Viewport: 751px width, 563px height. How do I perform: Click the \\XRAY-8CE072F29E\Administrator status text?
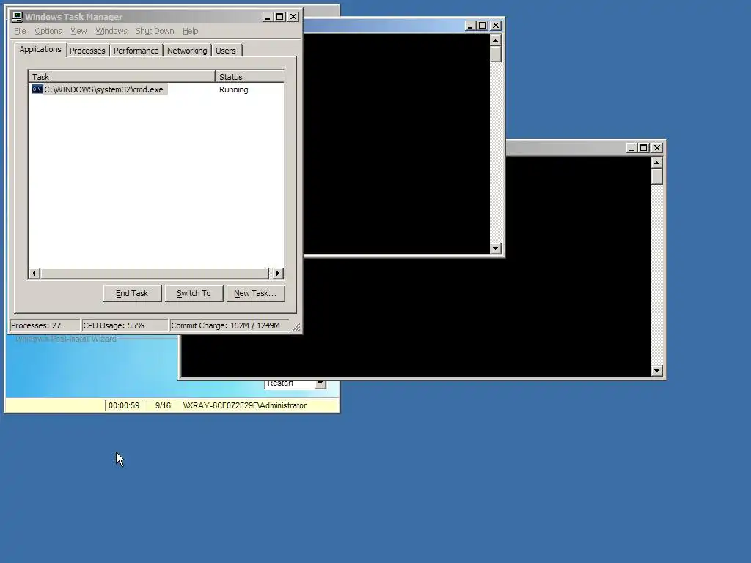[245, 405]
